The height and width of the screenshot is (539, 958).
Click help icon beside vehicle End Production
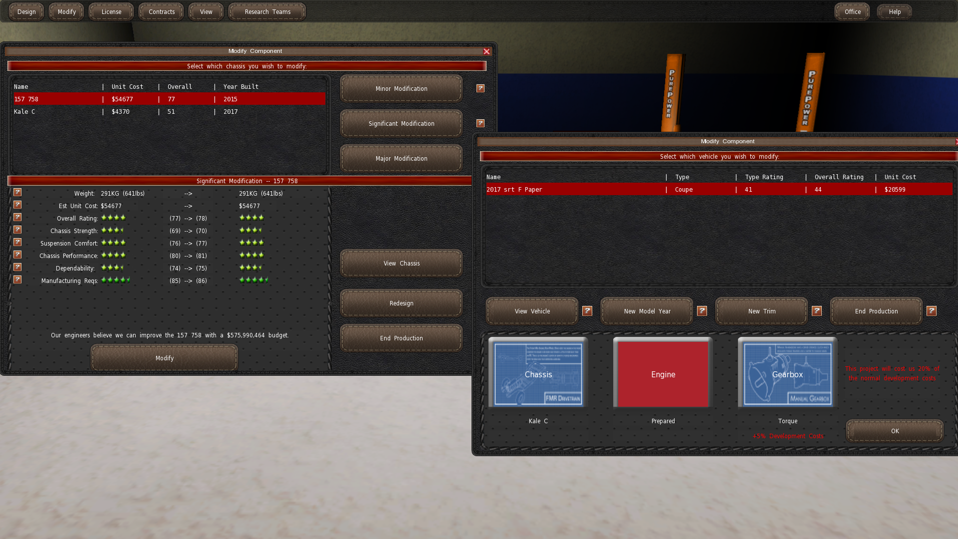(x=931, y=311)
